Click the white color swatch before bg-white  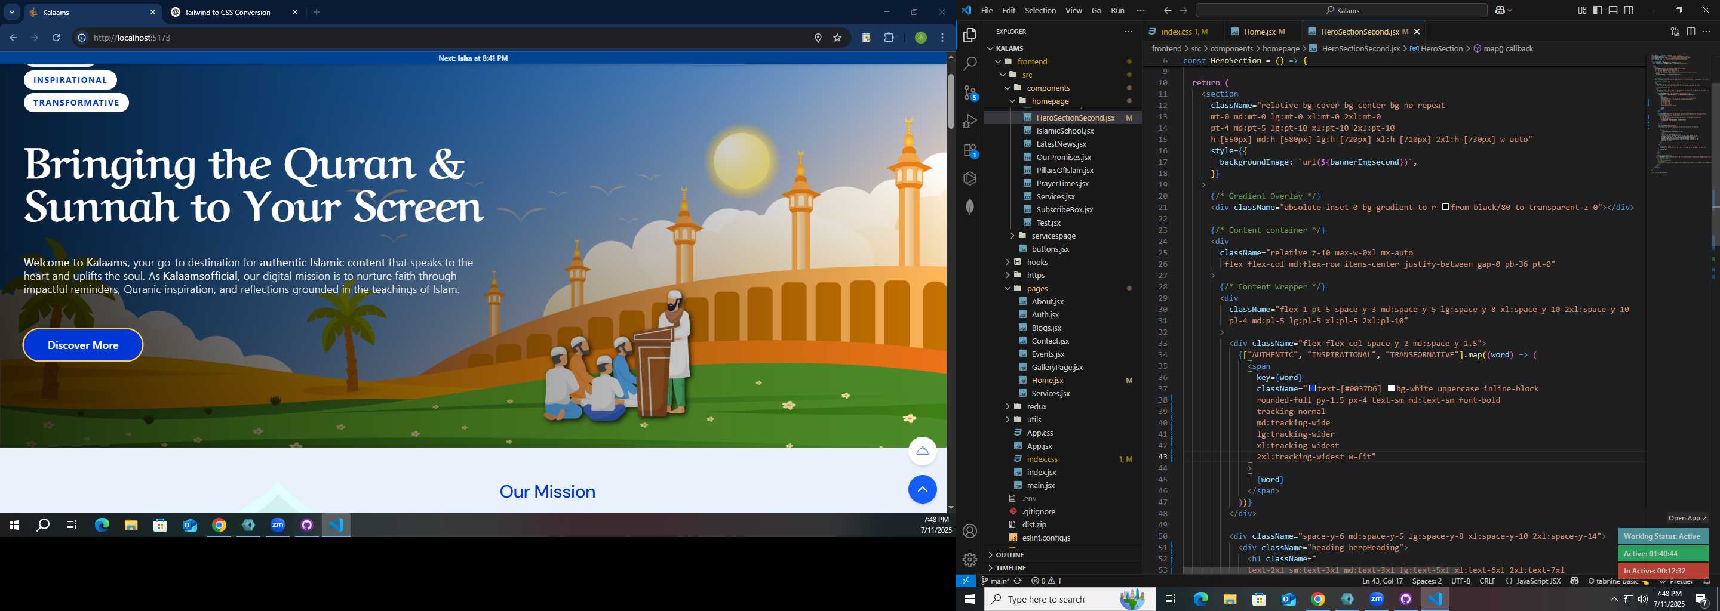[x=1391, y=388]
